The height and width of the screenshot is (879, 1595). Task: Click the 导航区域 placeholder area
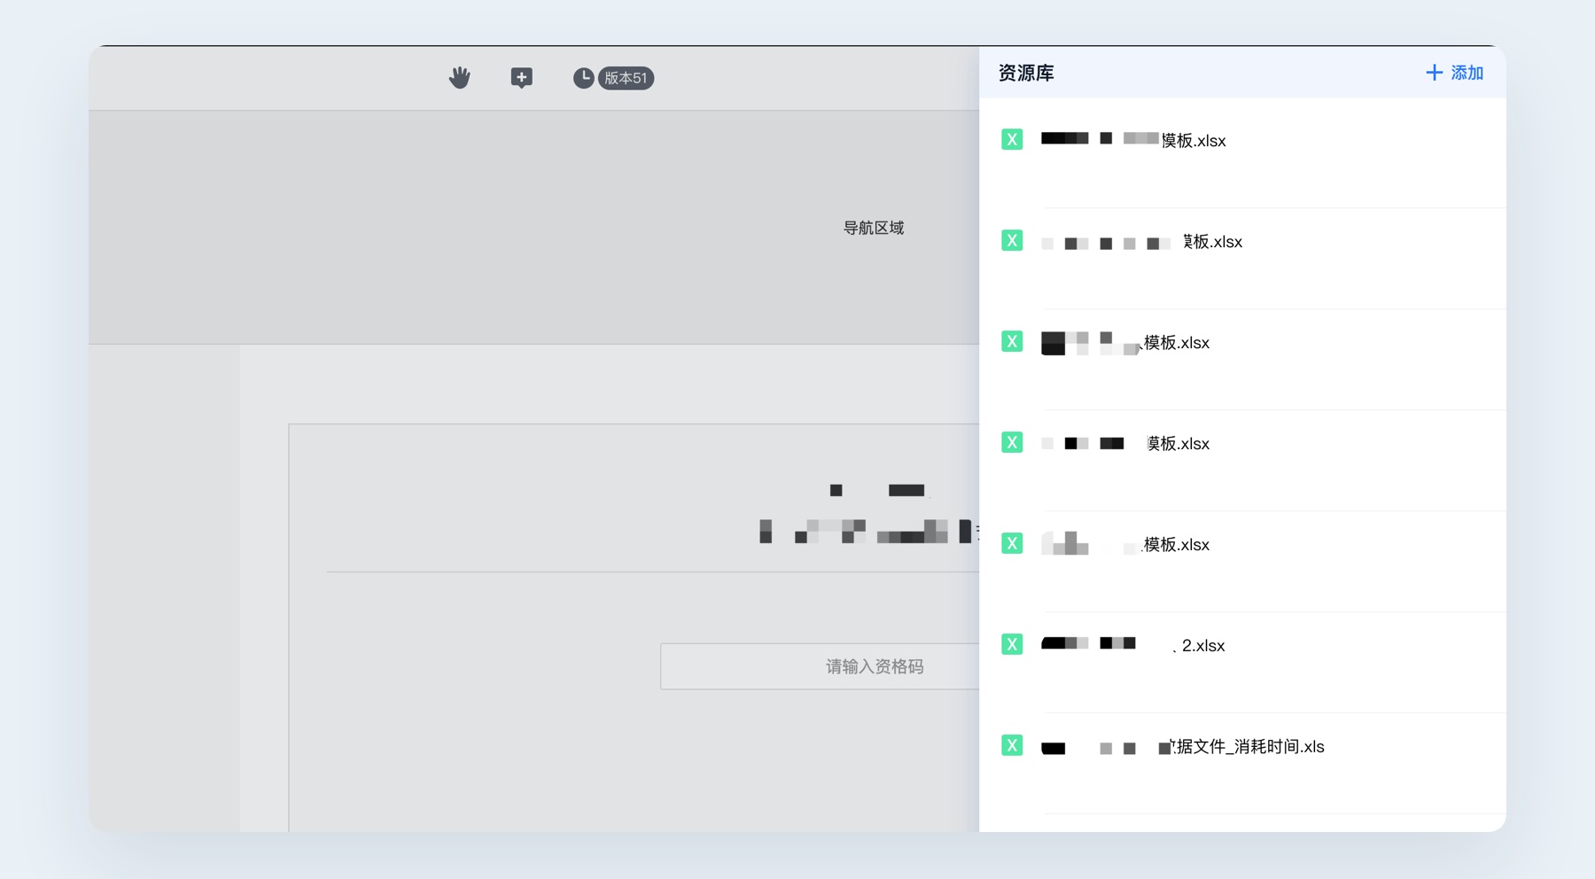[873, 228]
